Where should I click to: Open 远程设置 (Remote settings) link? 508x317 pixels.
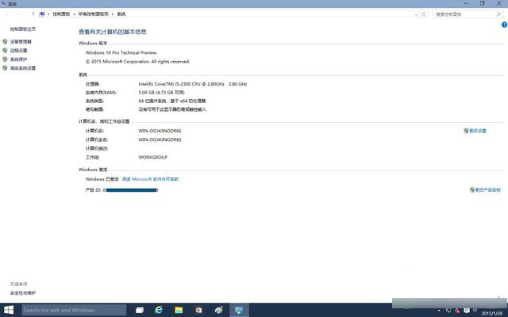pyautogui.click(x=18, y=50)
